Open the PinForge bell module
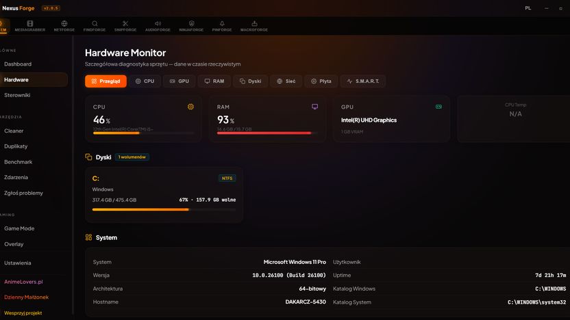 (222, 26)
